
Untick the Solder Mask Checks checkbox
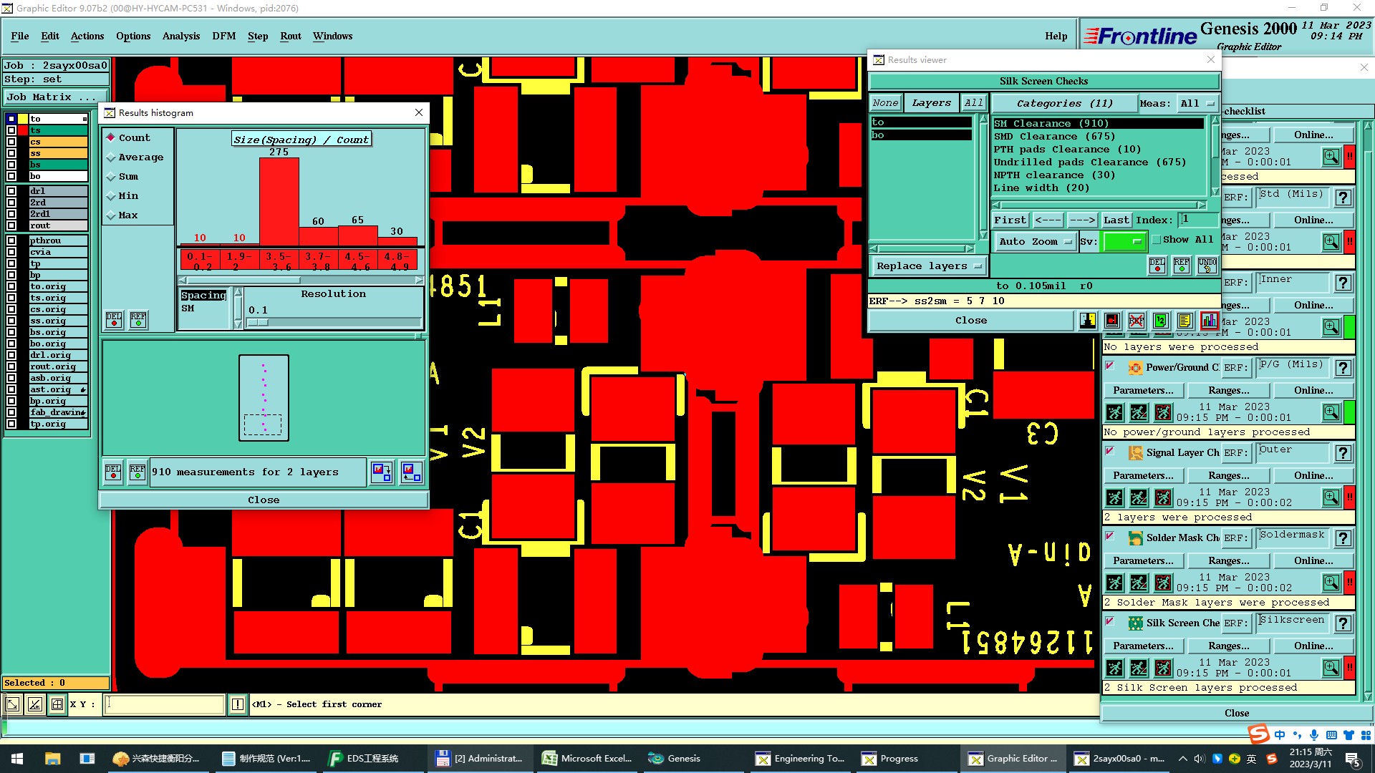(1109, 536)
